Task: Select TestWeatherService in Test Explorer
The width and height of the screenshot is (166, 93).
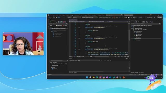Action: pyautogui.click(x=58, y=33)
